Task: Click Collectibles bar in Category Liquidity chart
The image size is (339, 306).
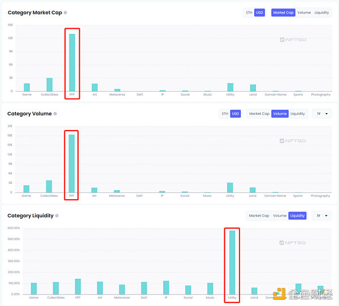Action: [x=56, y=288]
